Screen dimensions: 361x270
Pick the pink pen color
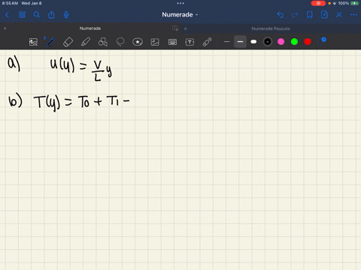click(x=281, y=42)
